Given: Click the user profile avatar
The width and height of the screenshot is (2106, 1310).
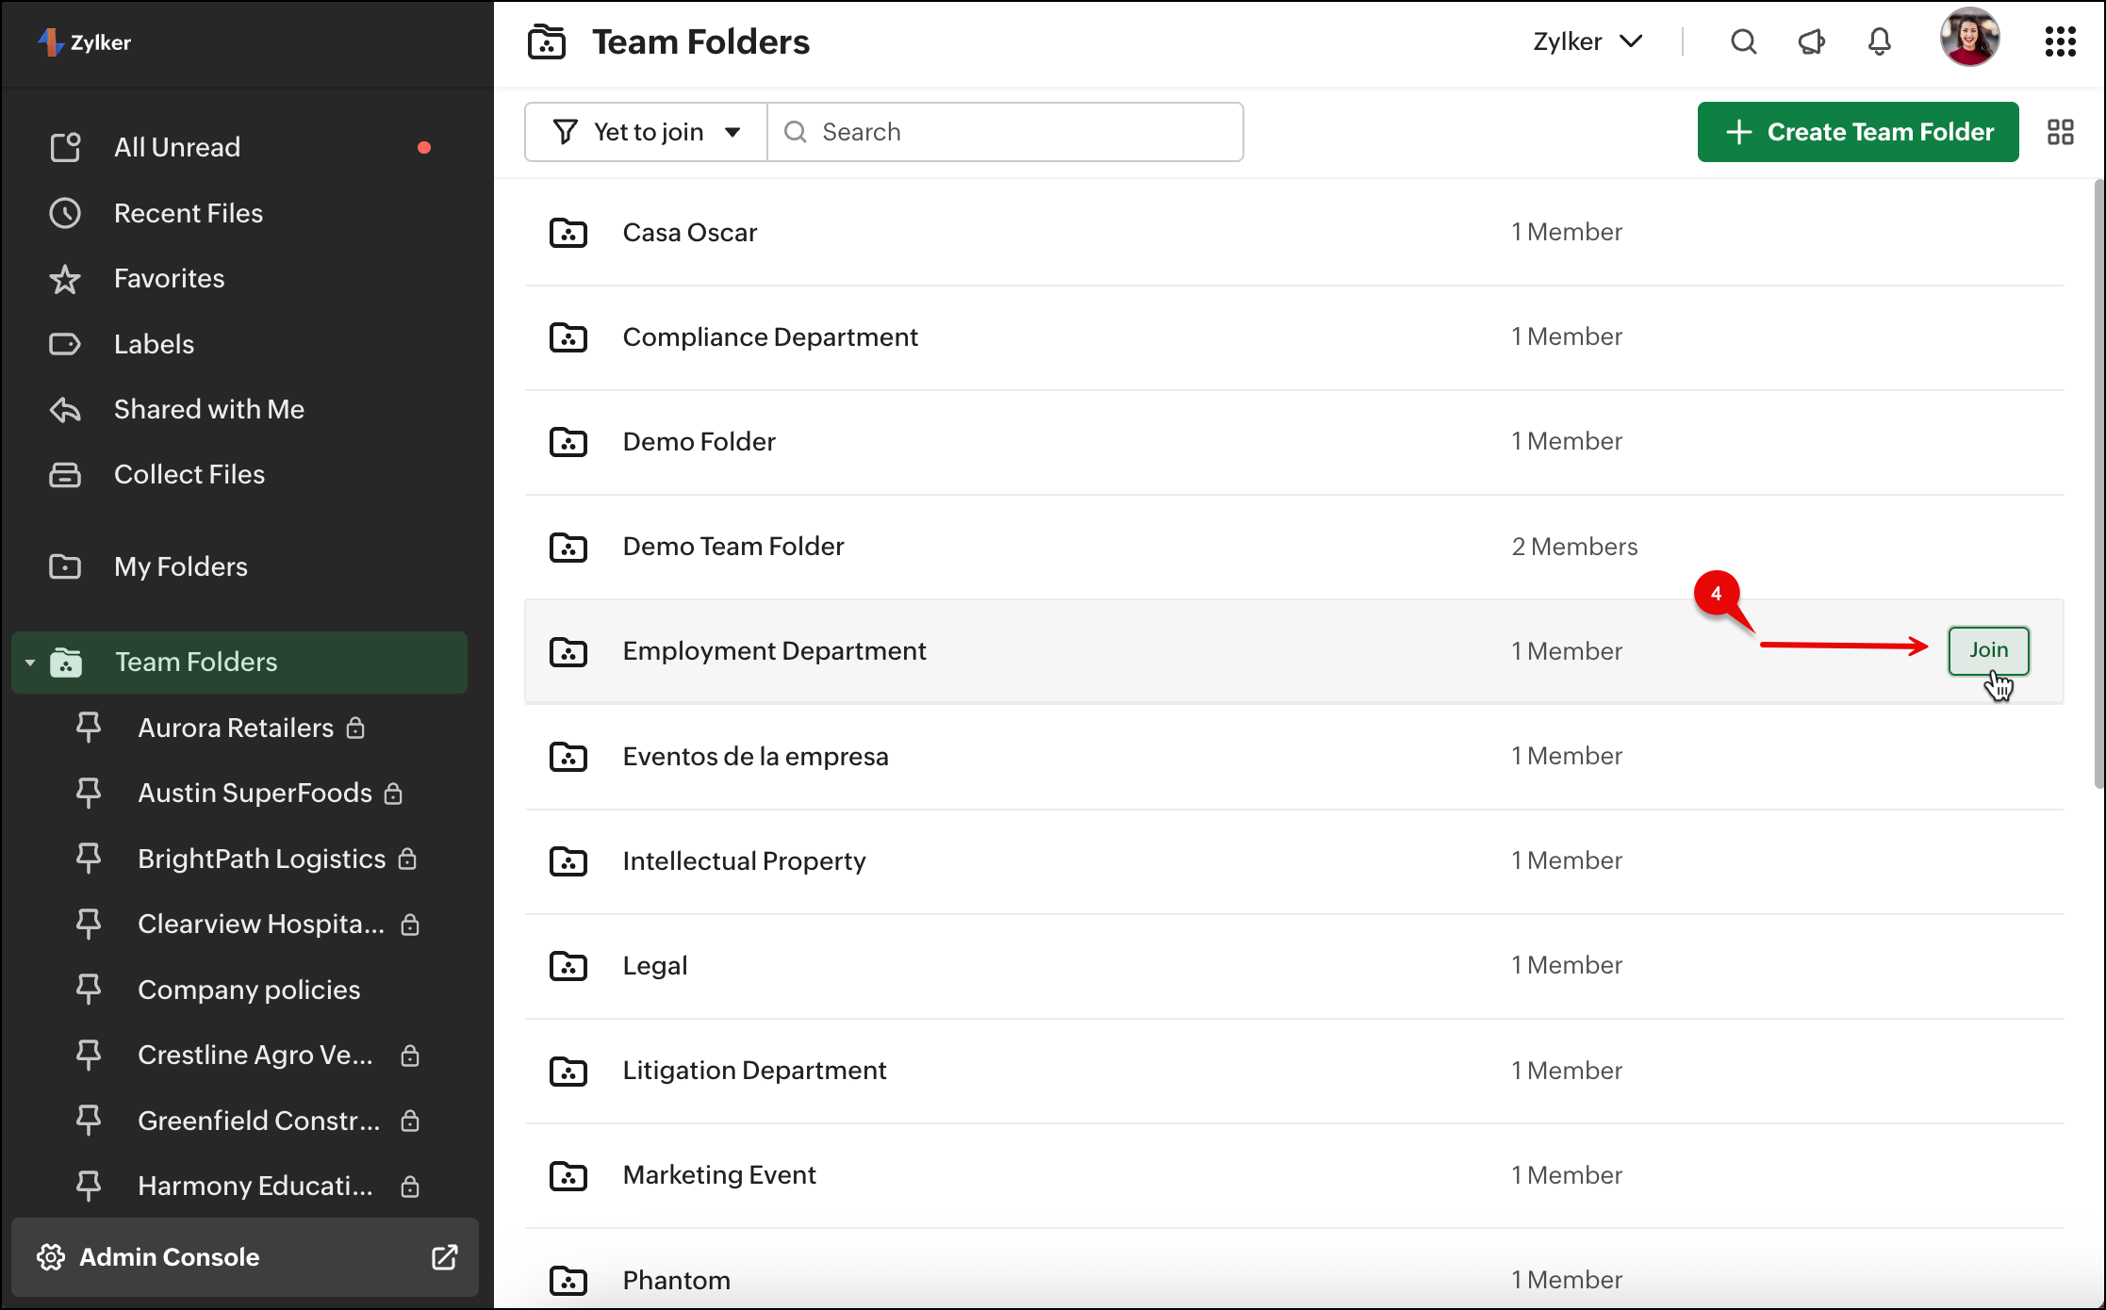Looking at the screenshot, I should (x=1969, y=38).
